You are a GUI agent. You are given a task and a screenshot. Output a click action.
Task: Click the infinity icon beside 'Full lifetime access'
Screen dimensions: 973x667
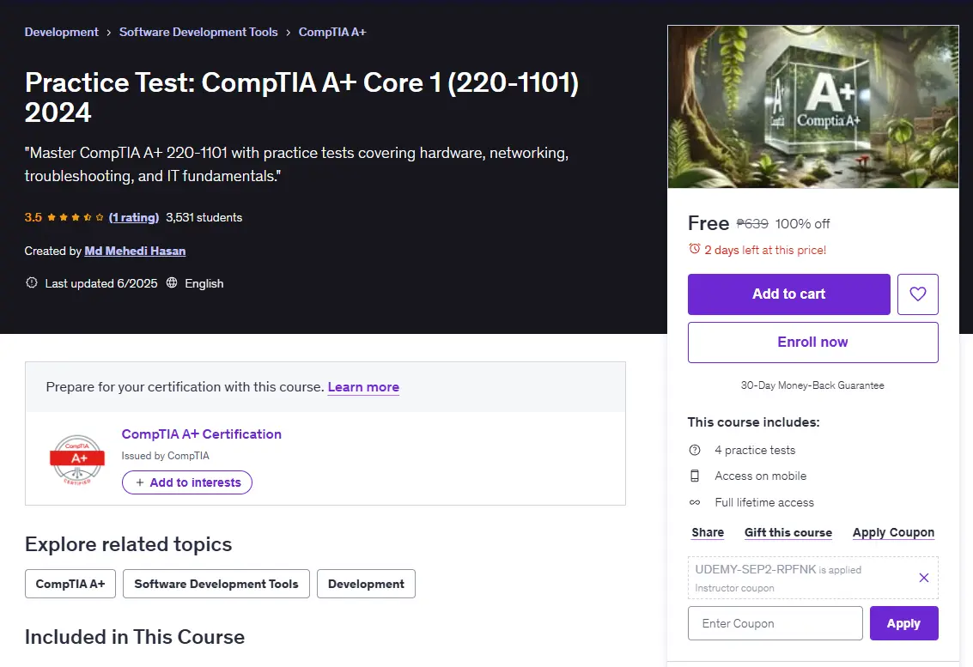tap(695, 502)
